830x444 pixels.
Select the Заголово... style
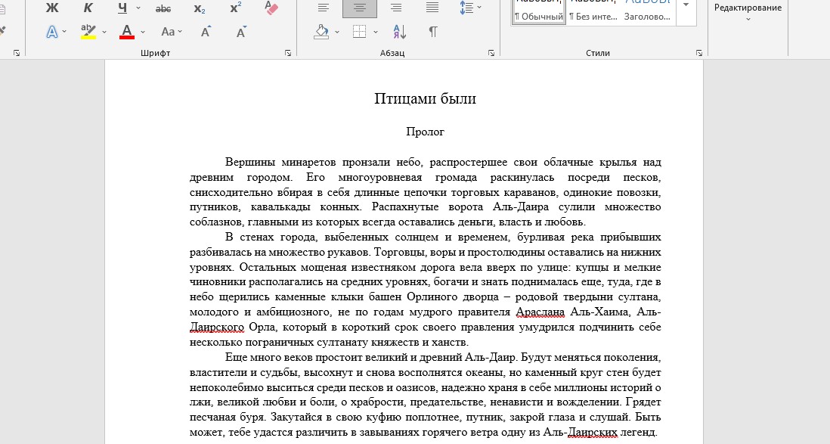pyautogui.click(x=647, y=11)
